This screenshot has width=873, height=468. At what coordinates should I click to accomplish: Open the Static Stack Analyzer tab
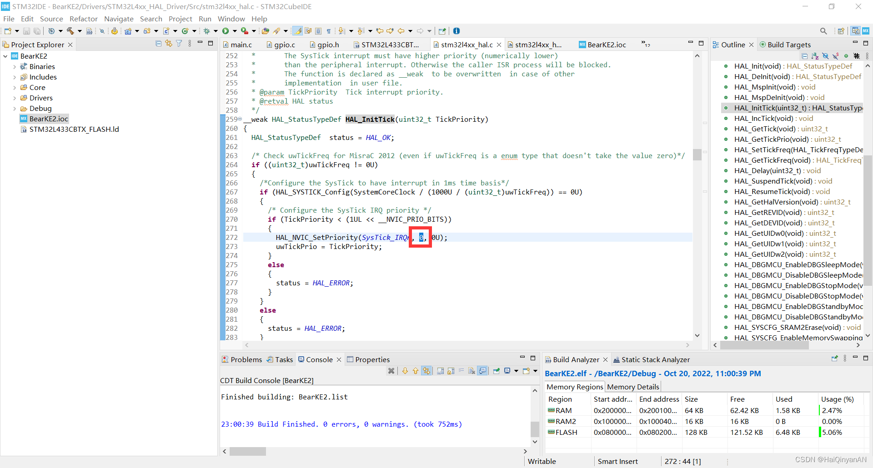[651, 359]
